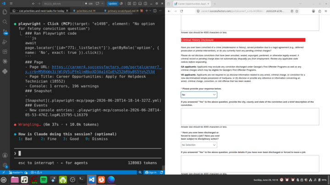
Task: Click the remote indicator in status bar
Action: pos(4,172)
